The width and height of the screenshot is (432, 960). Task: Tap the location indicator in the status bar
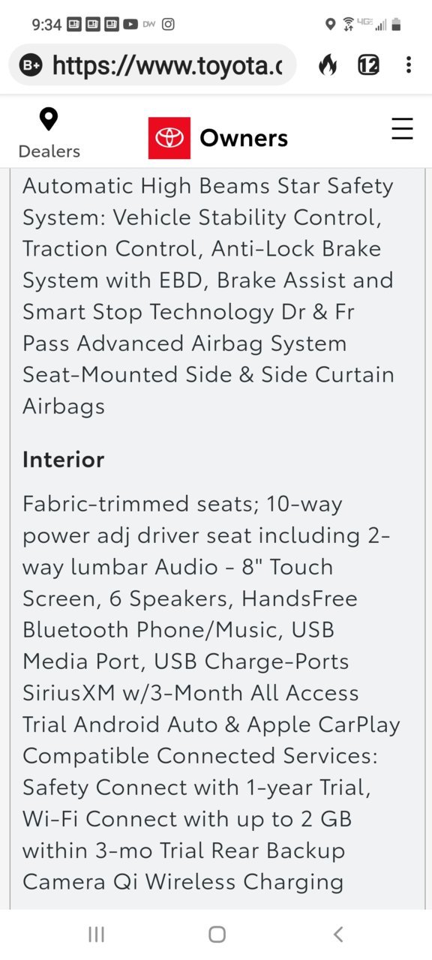click(330, 24)
